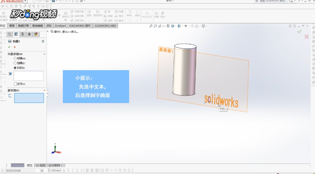Select the orange solidworks sketch text
Image resolution: width=315 pixels, height=174 pixels.
(x=221, y=101)
